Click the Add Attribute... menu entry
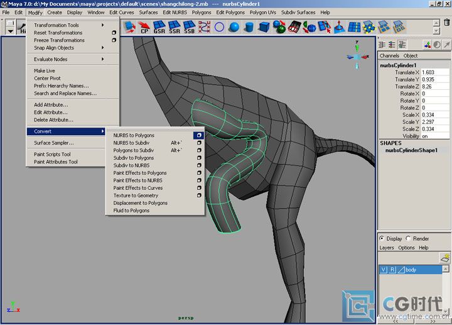 pos(51,105)
